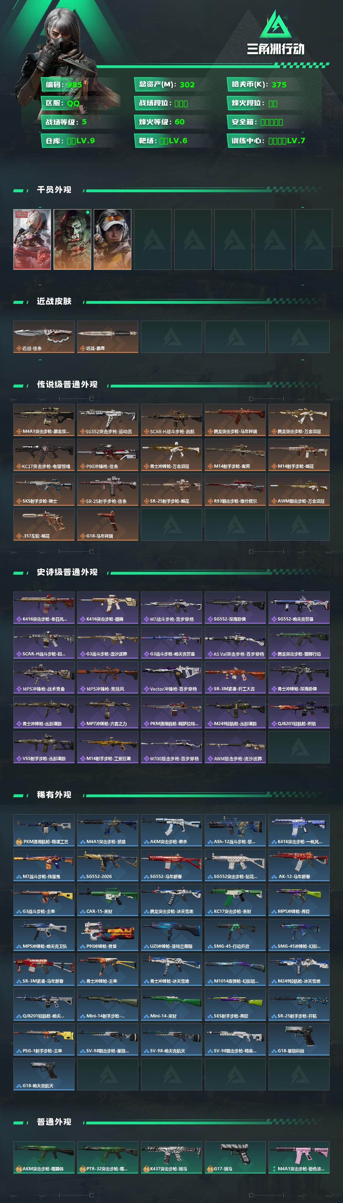Viewport: 343px width, 1203px height.
Task: Select the P90冲锋枪-信条 legendary skin
Action: [x=108, y=455]
